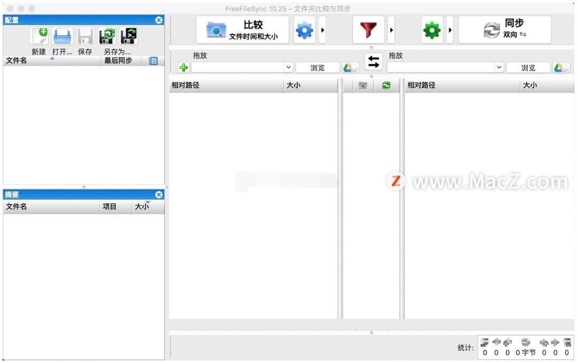Image resolution: width=578 pixels, height=362 pixels.
Task: Click middle column green sync action icon
Action: 387,85
